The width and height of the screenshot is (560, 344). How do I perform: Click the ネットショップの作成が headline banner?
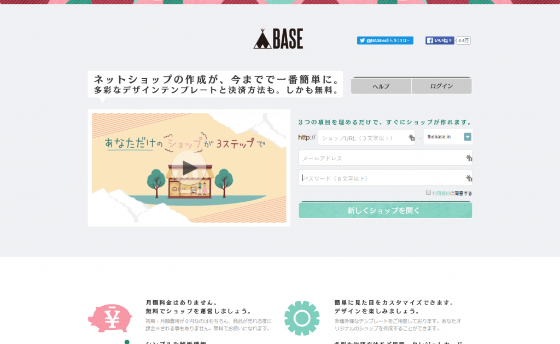tap(215, 84)
